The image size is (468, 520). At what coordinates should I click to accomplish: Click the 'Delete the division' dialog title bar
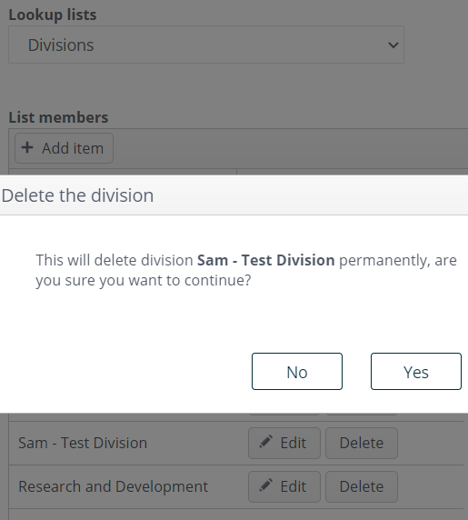[x=234, y=195]
